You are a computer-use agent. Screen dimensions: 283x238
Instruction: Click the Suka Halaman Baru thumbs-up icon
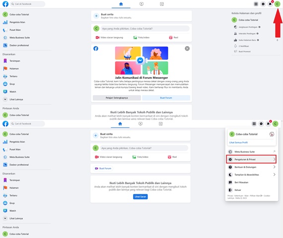pos(235,40)
